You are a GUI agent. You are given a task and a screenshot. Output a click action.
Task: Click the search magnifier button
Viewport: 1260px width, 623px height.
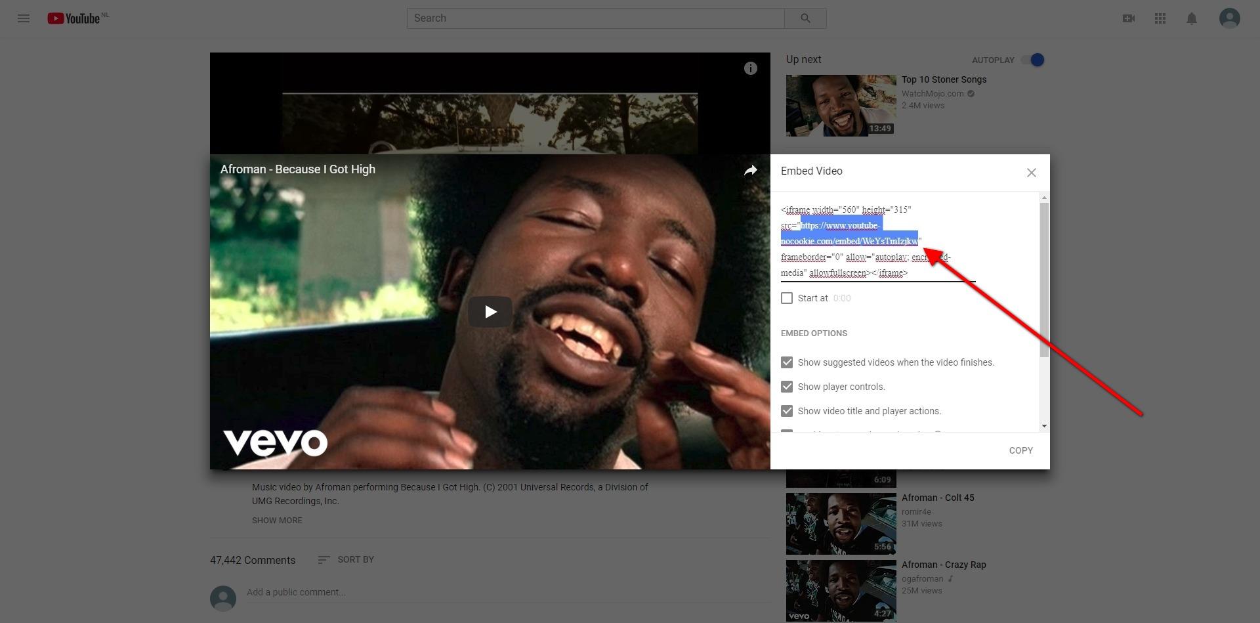point(805,18)
